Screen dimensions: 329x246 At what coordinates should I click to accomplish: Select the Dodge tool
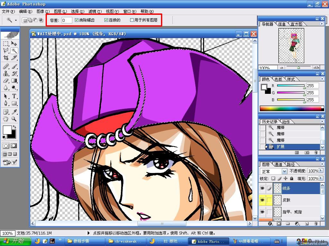pyautogui.click(x=14, y=87)
